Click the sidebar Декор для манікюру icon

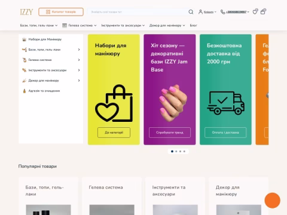25,81
